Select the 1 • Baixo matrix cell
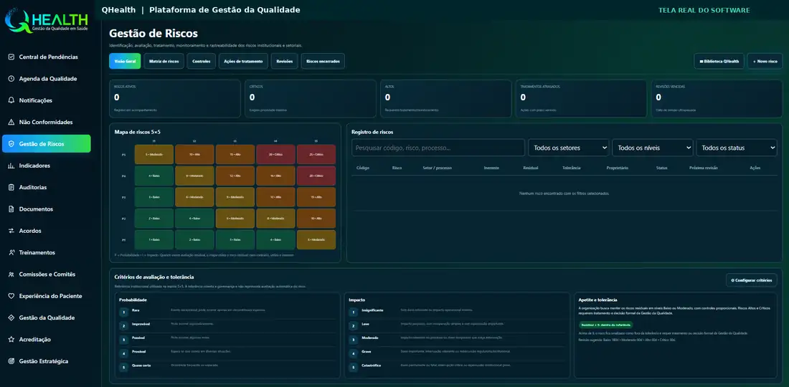 coord(154,240)
